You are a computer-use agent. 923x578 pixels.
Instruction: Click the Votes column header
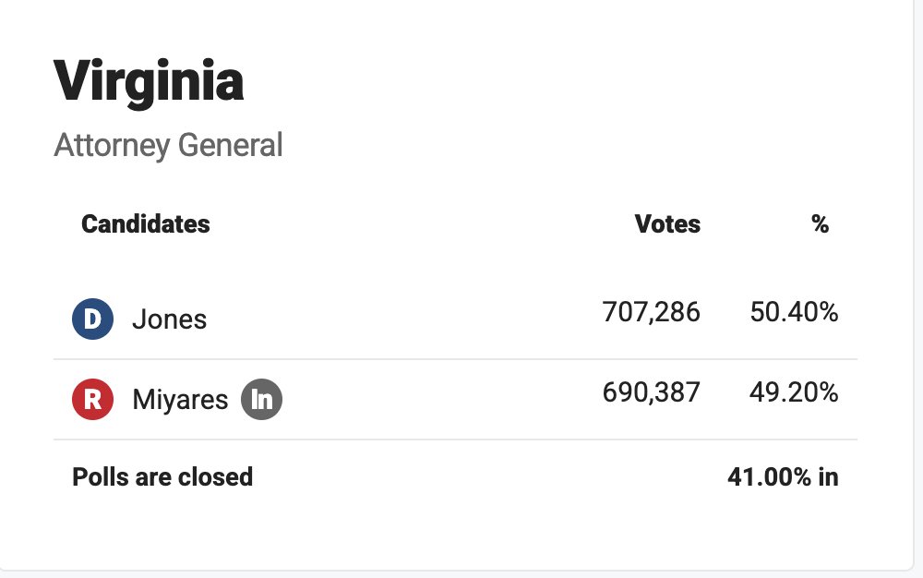click(x=667, y=224)
